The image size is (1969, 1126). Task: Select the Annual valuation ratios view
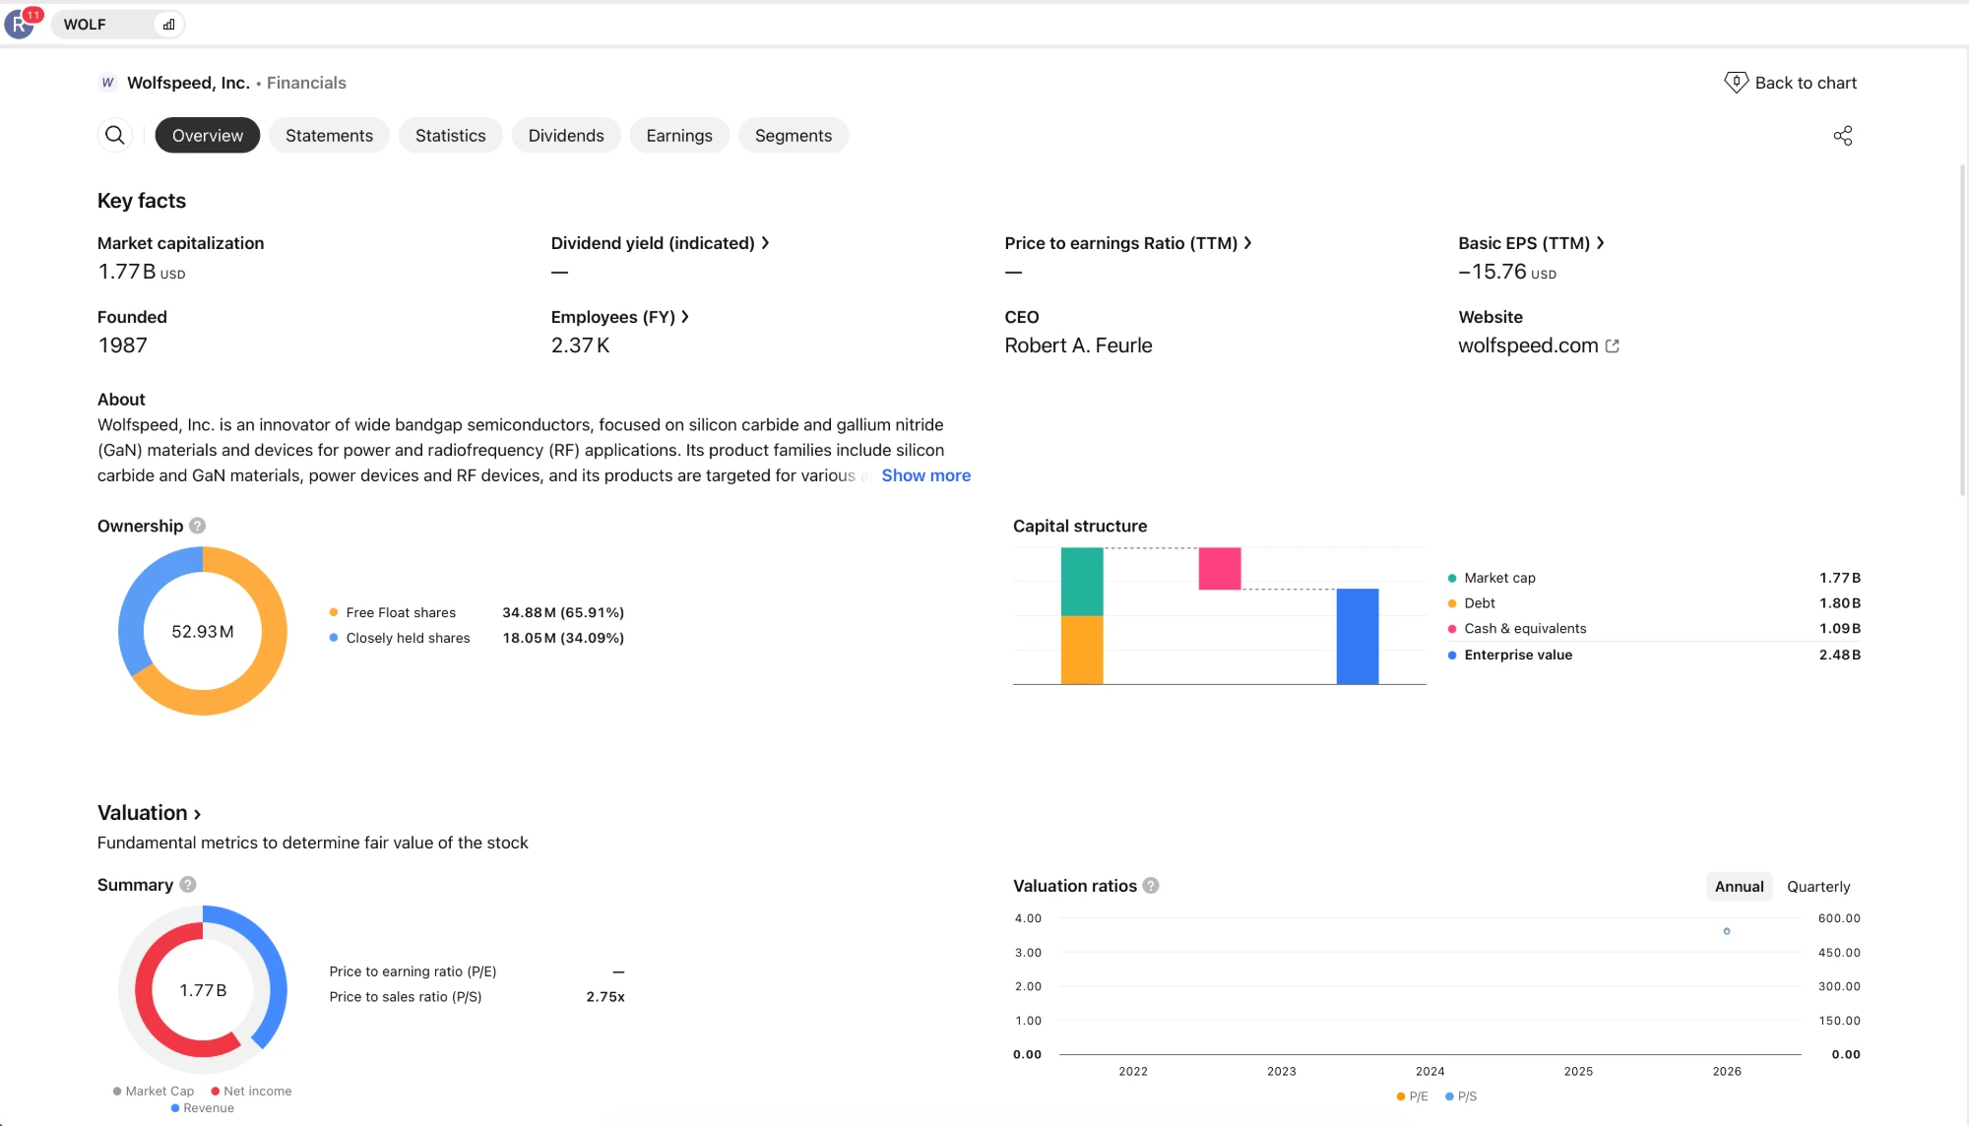(x=1739, y=887)
